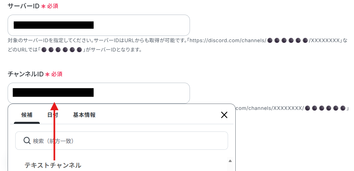The image size is (354, 171).
Task: Click the blacked-out value inside サーバーID field
Action: click(53, 25)
